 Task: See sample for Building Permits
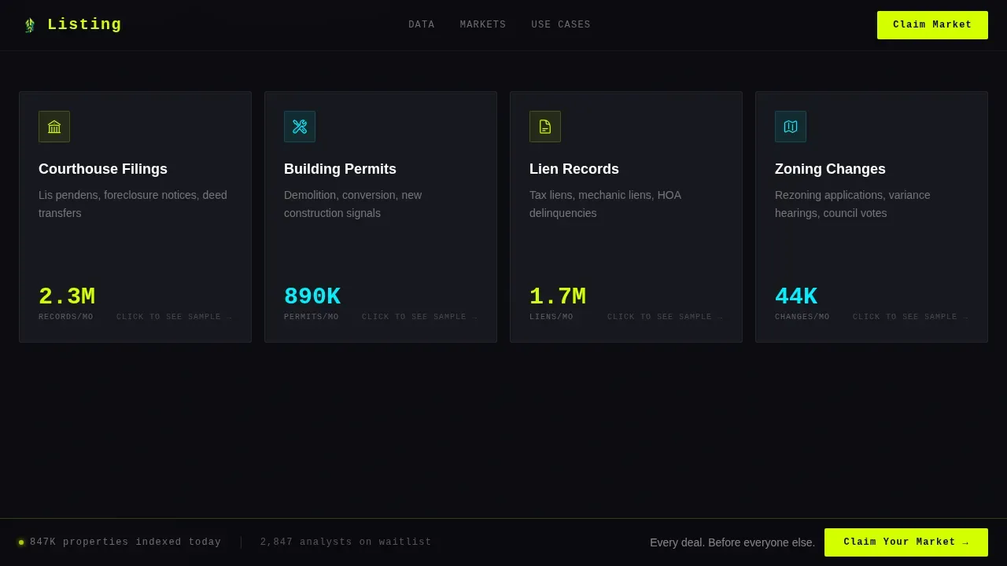[x=420, y=318]
